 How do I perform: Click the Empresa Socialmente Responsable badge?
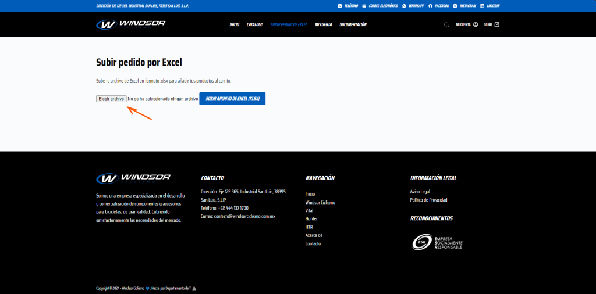coord(437,242)
